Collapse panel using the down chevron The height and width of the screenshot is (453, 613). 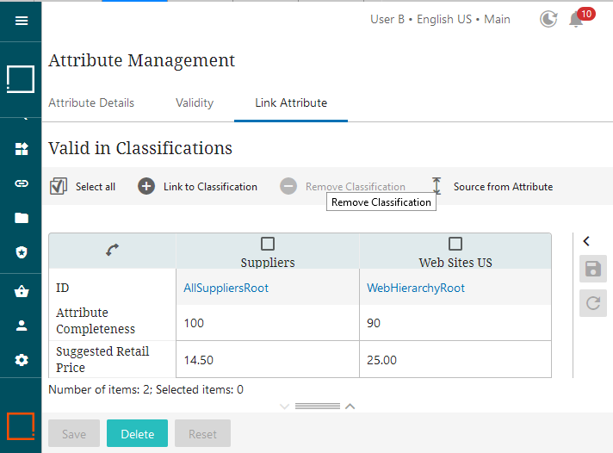tap(285, 406)
